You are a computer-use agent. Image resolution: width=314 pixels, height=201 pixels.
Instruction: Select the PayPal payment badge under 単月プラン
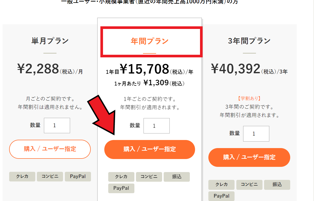[x=78, y=176]
